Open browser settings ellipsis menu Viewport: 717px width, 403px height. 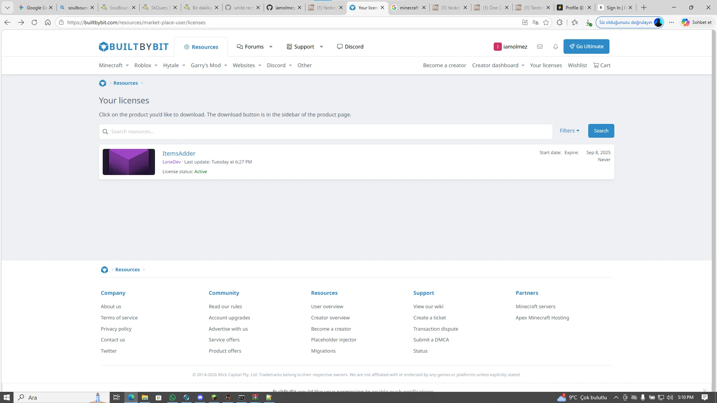[x=671, y=22]
